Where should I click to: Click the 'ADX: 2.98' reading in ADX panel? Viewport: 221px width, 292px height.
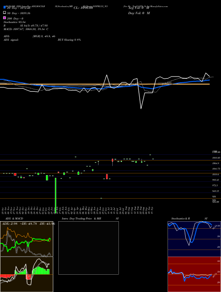point(9,224)
